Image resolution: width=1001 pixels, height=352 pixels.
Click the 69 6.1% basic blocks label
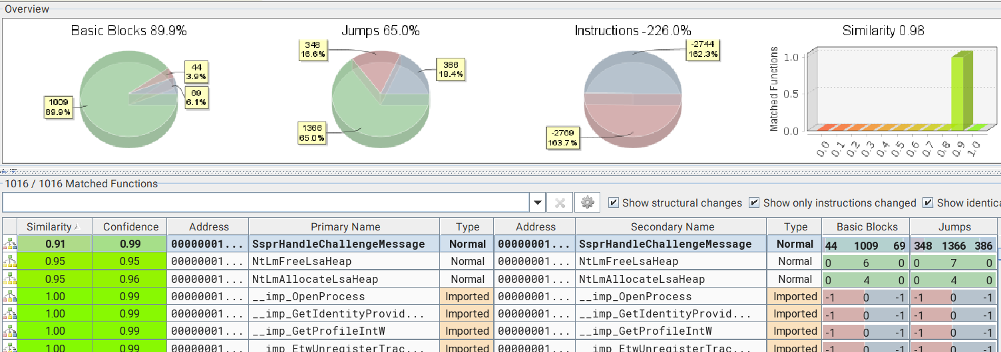pos(196,98)
